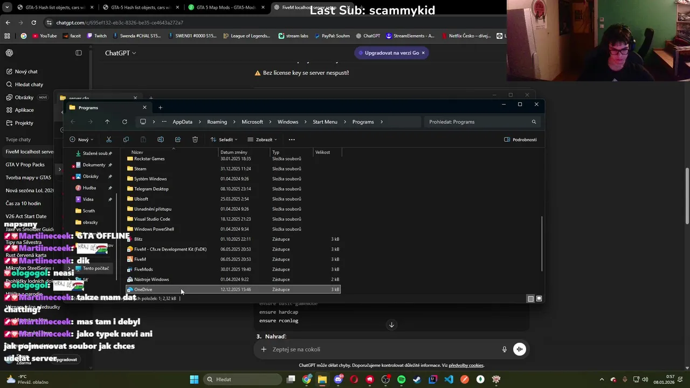Image resolution: width=690 pixels, height=388 pixels.
Task: Expand Tento počítač tree node
Action: pyautogui.click(x=69, y=268)
